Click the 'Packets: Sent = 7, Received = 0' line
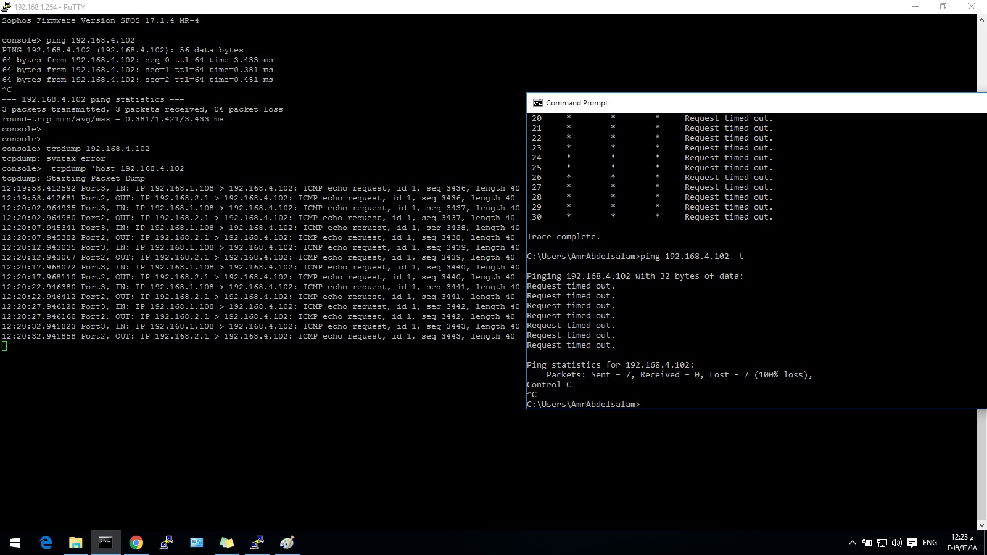Viewport: 987px width, 555px height. 680,375
